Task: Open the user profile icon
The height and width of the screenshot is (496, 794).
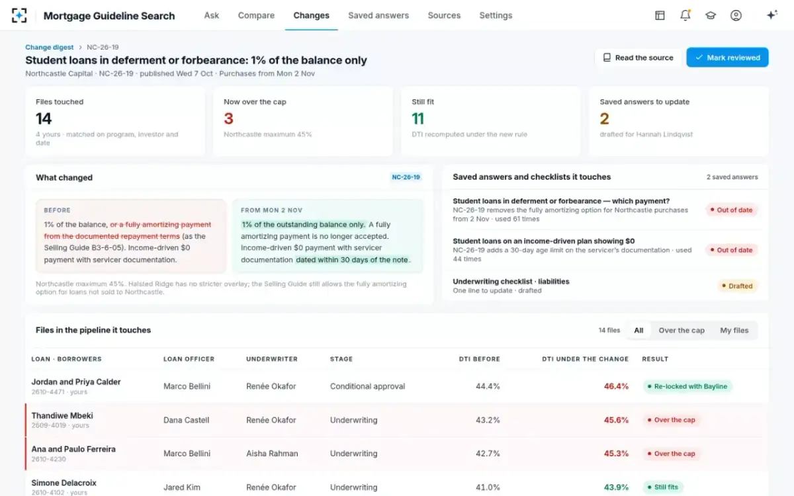Action: click(x=736, y=15)
